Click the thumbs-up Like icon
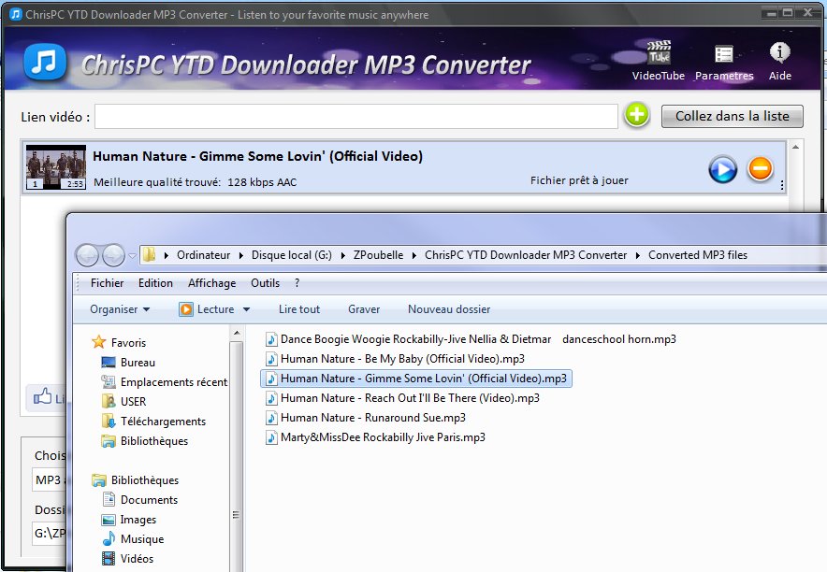827x572 pixels. click(x=43, y=396)
